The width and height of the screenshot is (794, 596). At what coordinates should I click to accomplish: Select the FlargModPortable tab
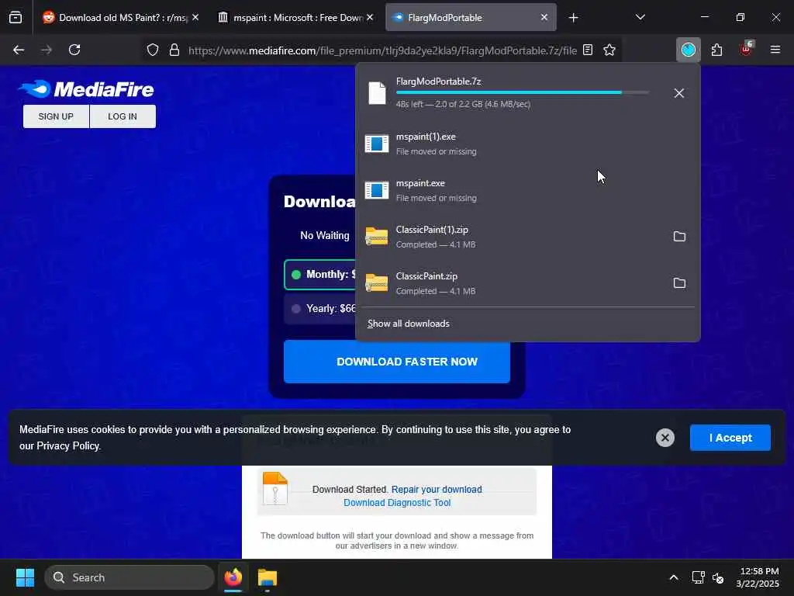click(x=471, y=18)
